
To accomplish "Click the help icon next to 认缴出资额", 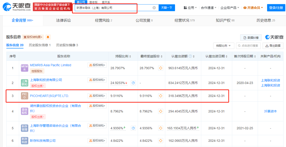I will click(x=190, y=56).
